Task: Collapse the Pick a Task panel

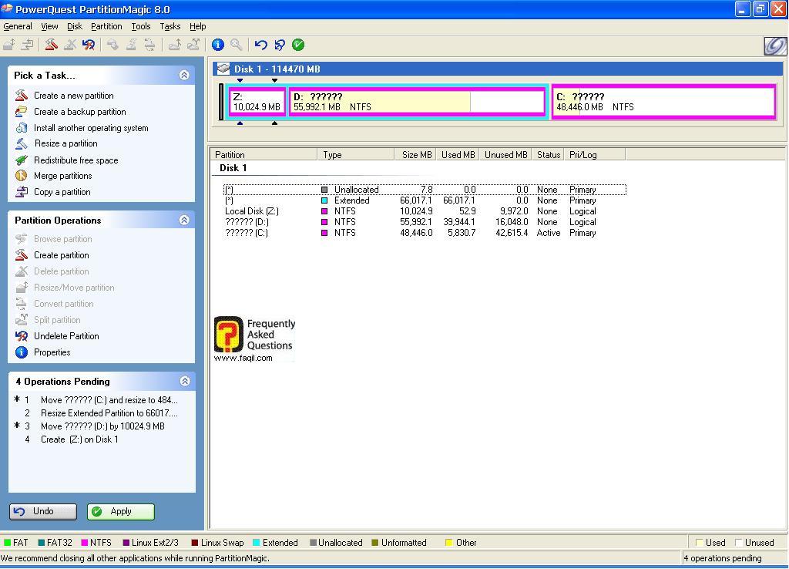Action: (184, 75)
